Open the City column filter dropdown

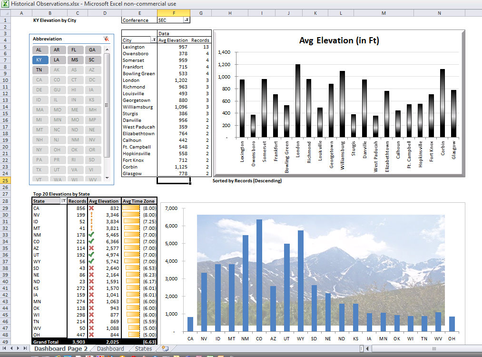click(153, 40)
